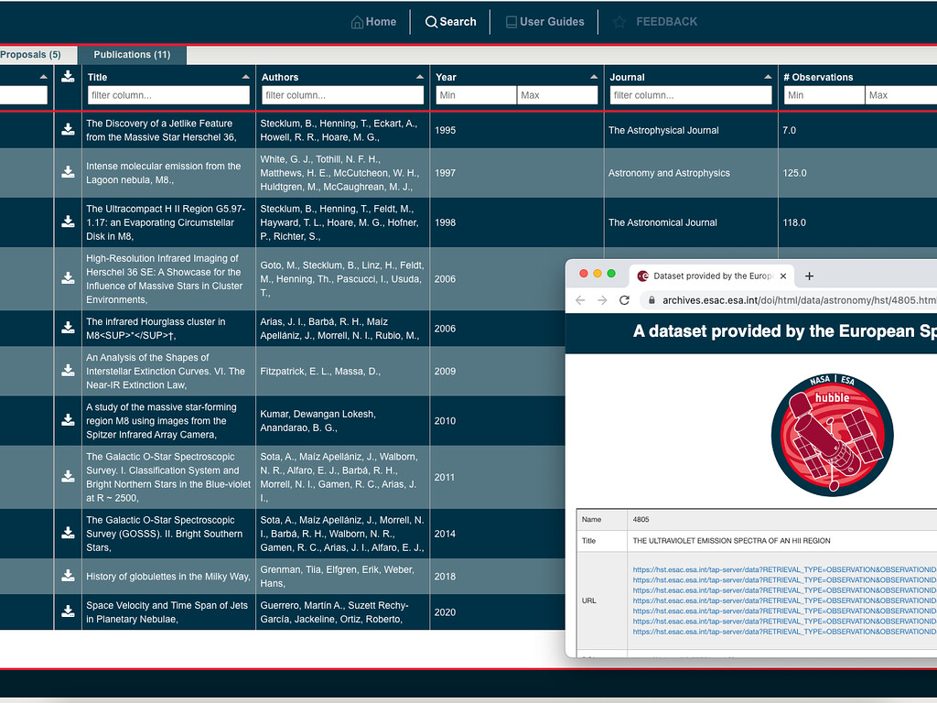This screenshot has width=937, height=703.
Task: Download the Interstellar Extinction Curves row
Action: click(68, 372)
